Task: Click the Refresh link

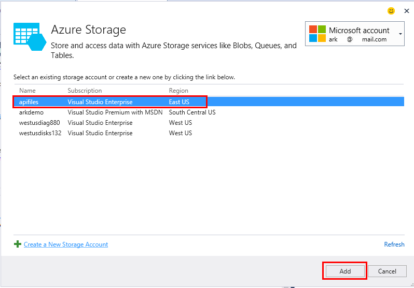Action: click(x=394, y=244)
